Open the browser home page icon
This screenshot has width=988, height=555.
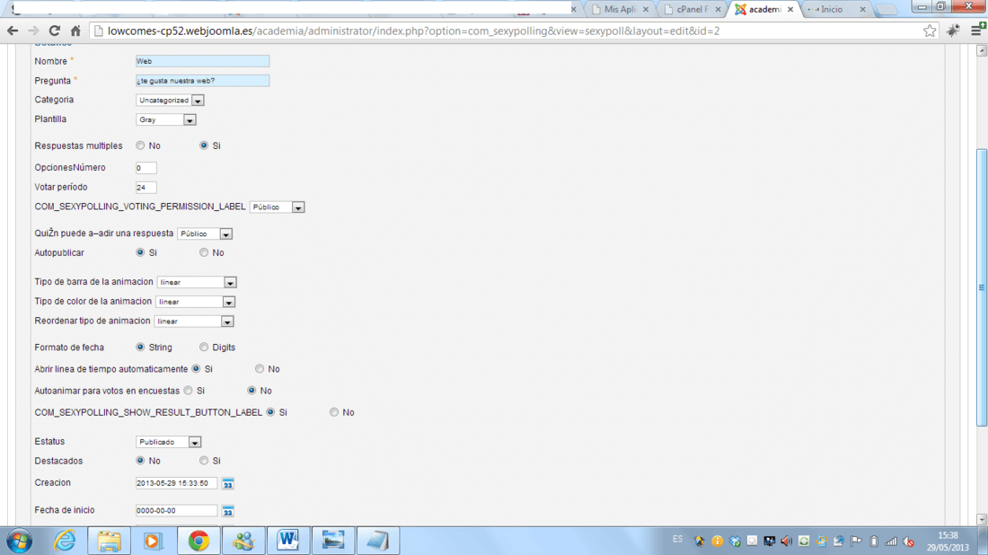click(75, 31)
